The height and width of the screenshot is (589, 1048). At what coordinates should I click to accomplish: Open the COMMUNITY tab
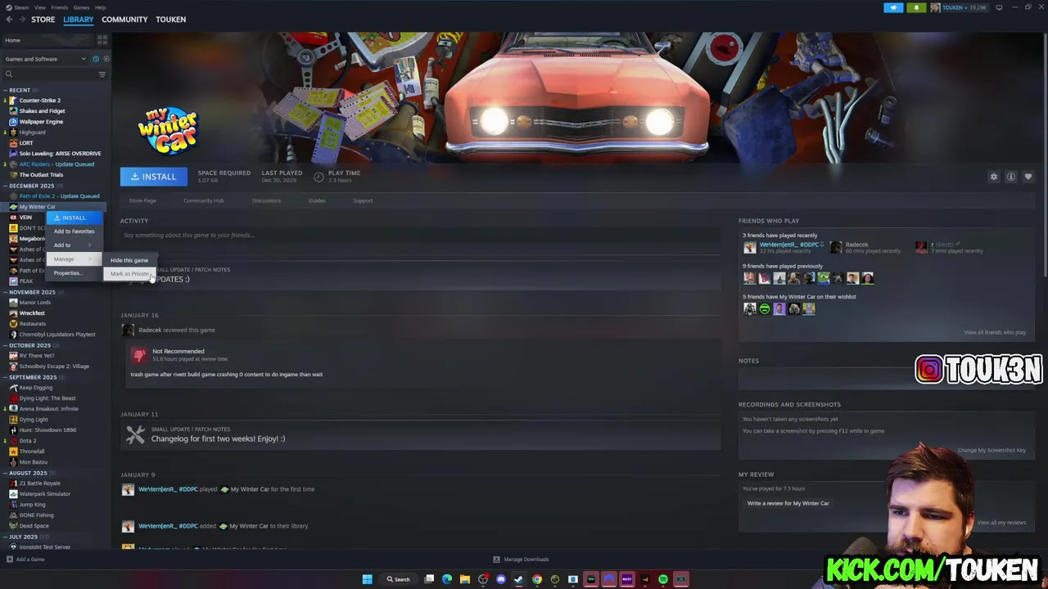(124, 20)
